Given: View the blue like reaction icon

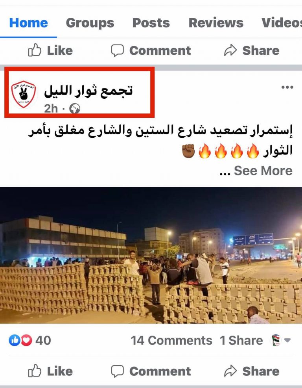Looking at the screenshot, I should (x=15, y=340).
